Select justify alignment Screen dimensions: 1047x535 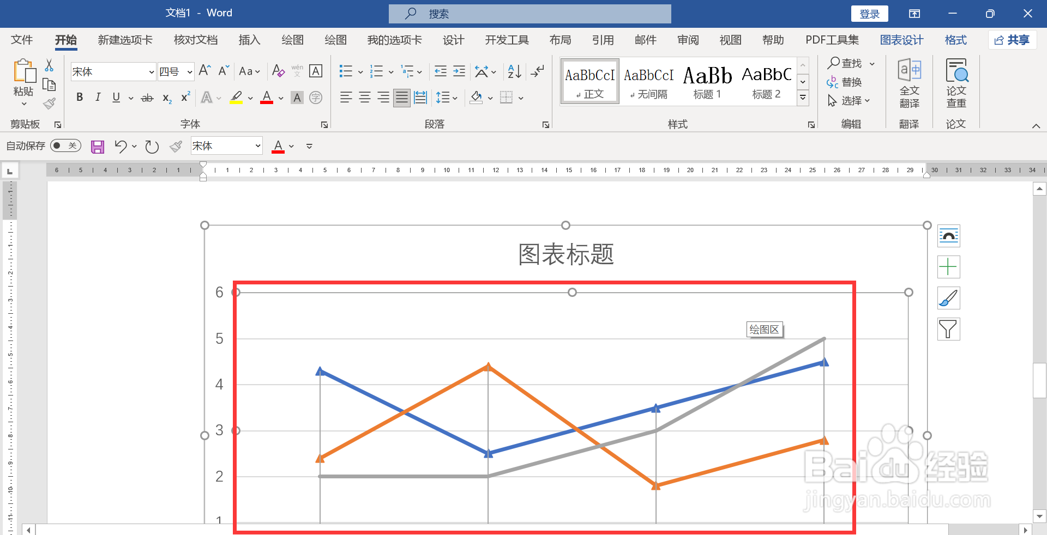[x=402, y=98]
